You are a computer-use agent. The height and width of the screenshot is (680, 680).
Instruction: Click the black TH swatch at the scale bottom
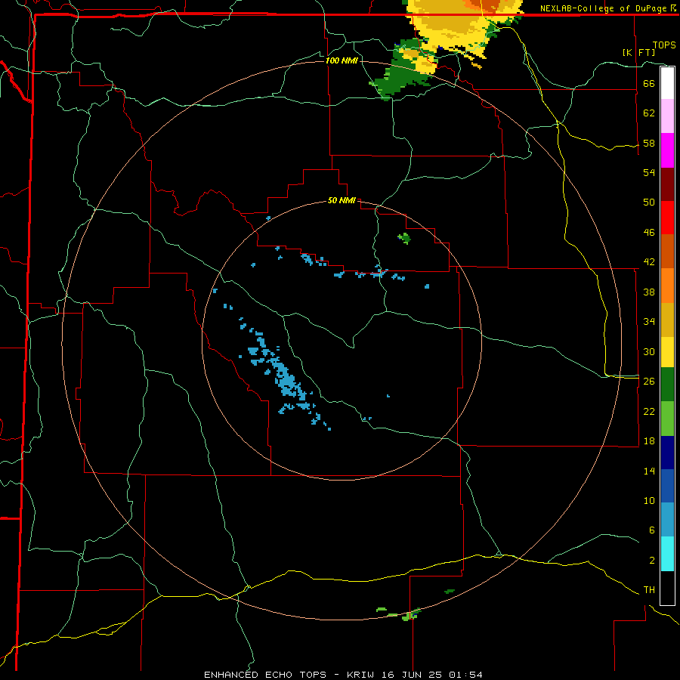[667, 588]
